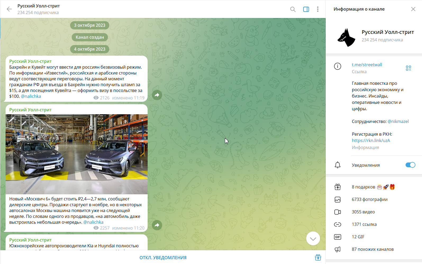Click the mute notifications button at bottom
This screenshot has height=264, width=422.
pyautogui.click(x=163, y=258)
